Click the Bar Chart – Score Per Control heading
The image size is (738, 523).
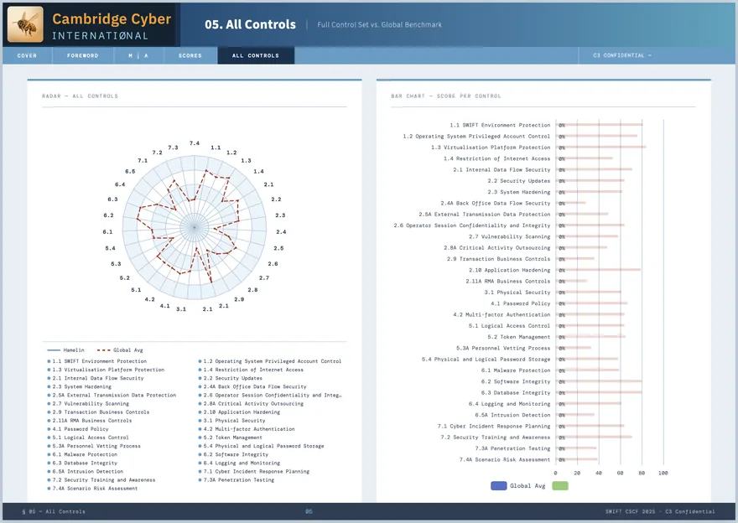445,96
